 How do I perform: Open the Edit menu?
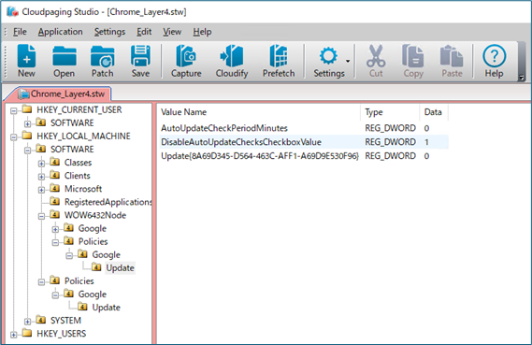click(144, 32)
